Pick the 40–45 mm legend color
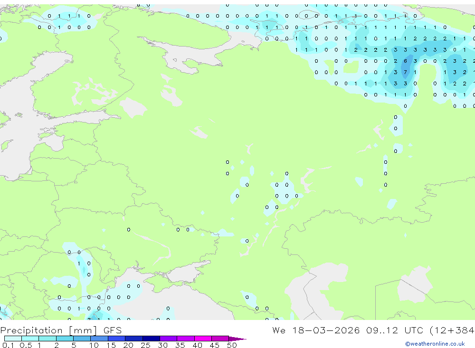 203,339
